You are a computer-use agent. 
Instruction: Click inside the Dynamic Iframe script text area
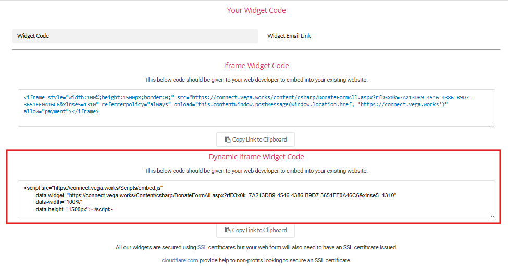point(256,199)
